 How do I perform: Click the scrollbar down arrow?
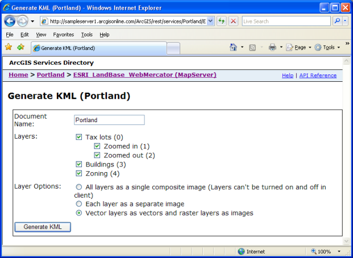pyautogui.click(x=346, y=241)
